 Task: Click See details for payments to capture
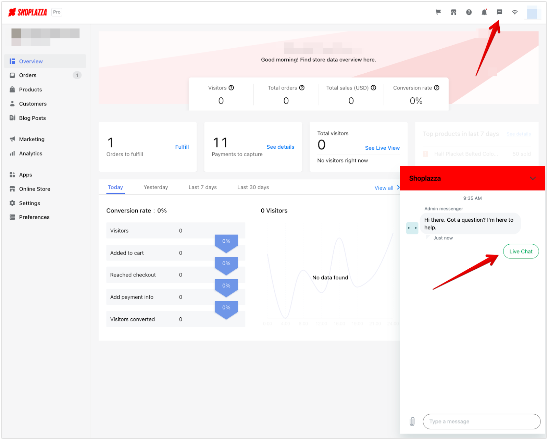(281, 147)
